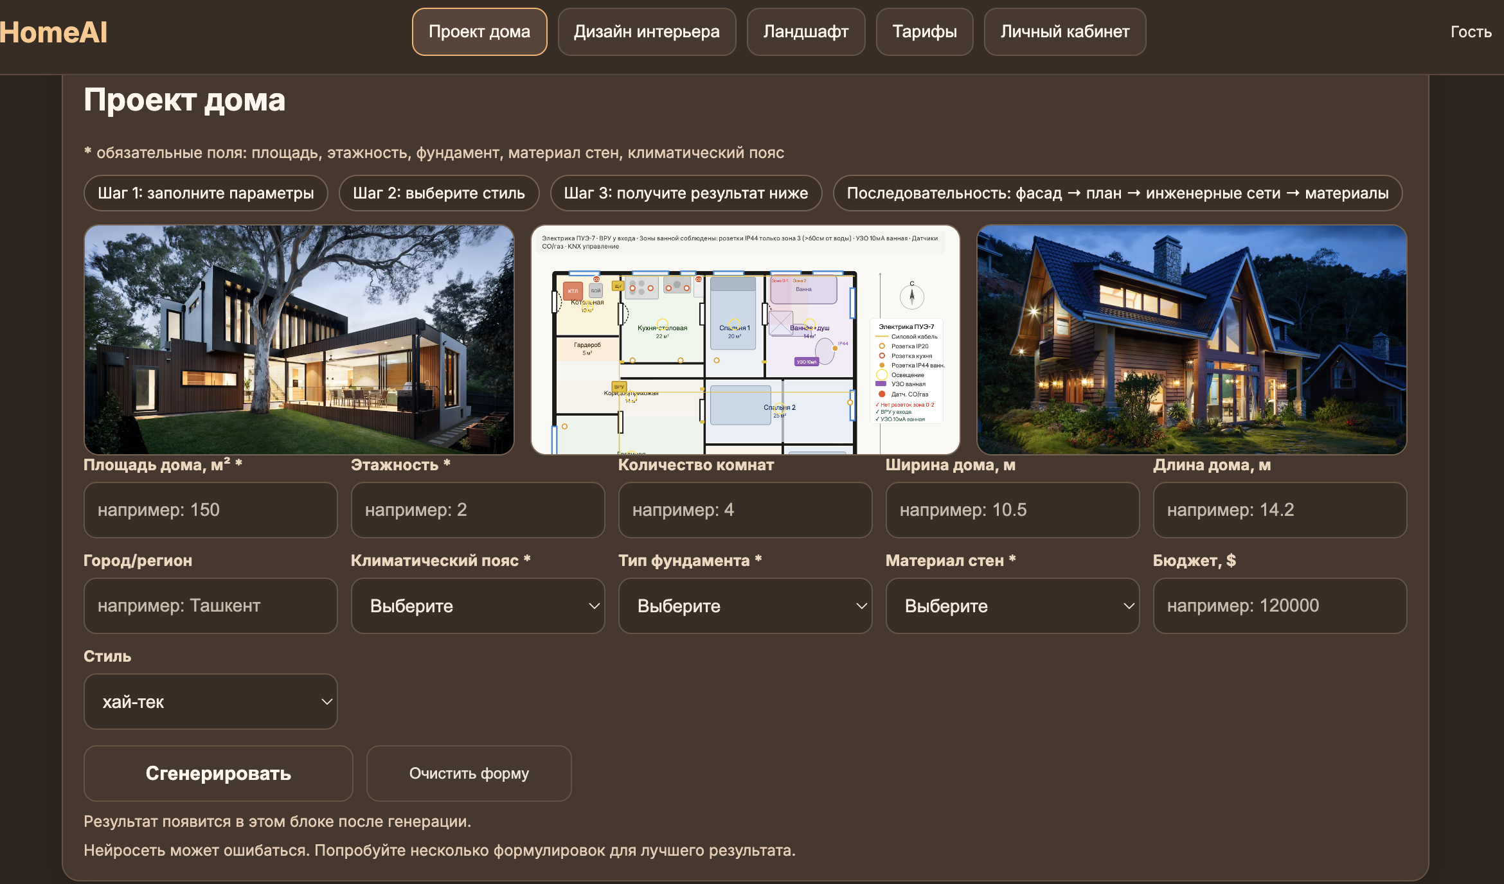Open the Проект дома tab
This screenshot has width=1504, height=884.
point(479,32)
